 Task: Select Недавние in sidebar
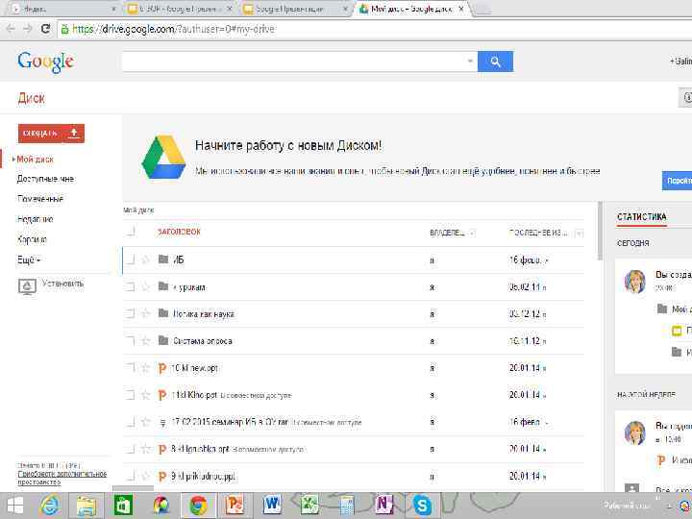[36, 219]
